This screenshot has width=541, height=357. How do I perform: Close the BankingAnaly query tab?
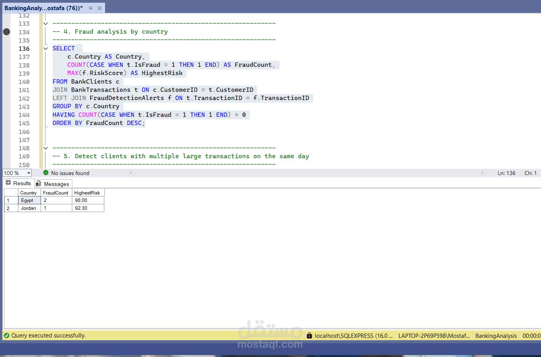(100, 8)
